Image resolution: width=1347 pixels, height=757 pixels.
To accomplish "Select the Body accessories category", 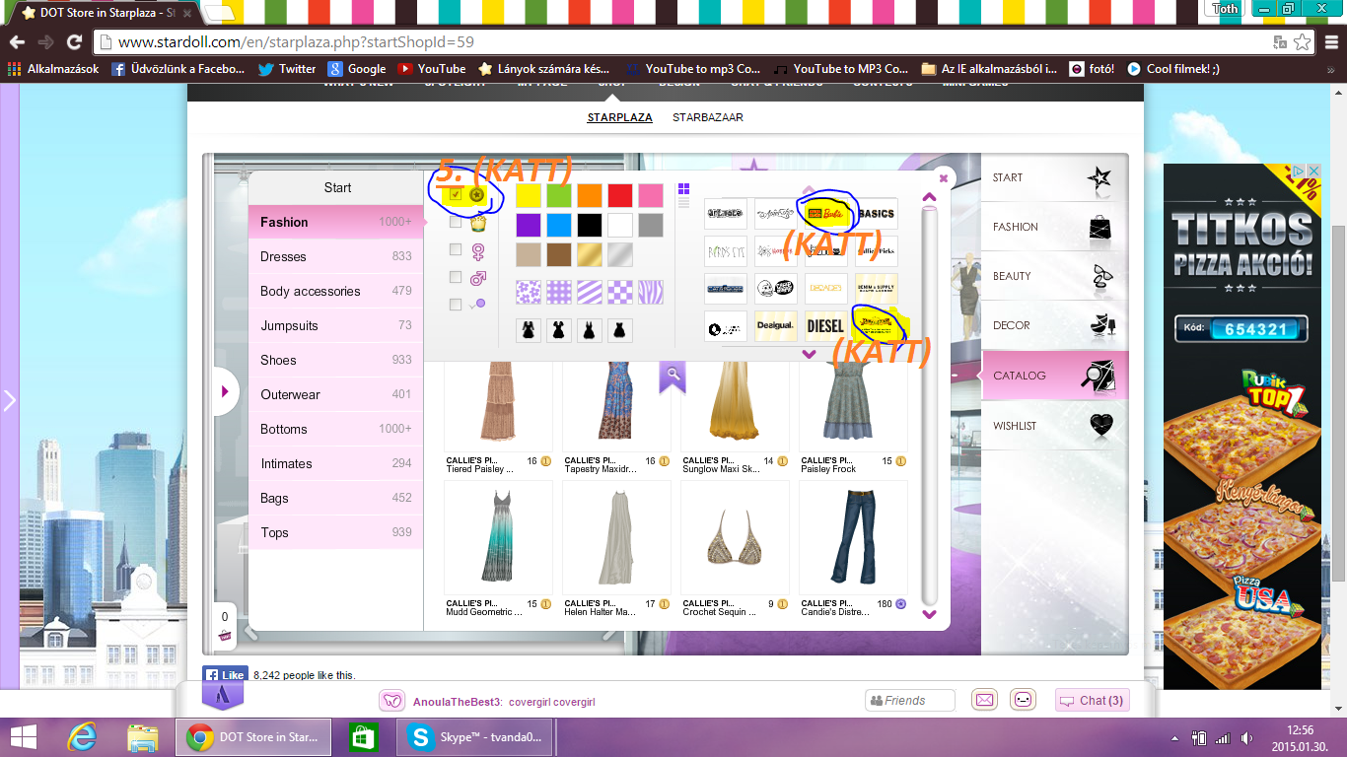I will [x=336, y=291].
